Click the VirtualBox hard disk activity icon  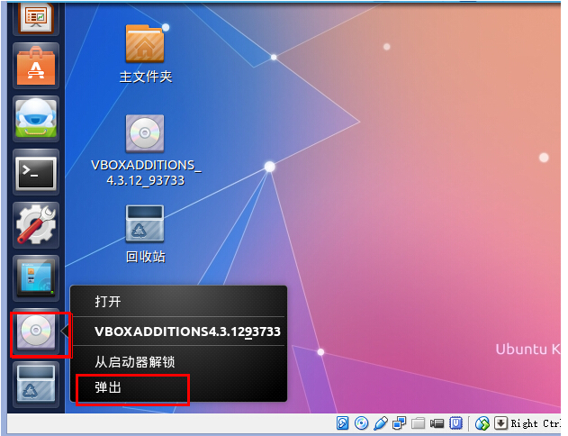click(342, 423)
